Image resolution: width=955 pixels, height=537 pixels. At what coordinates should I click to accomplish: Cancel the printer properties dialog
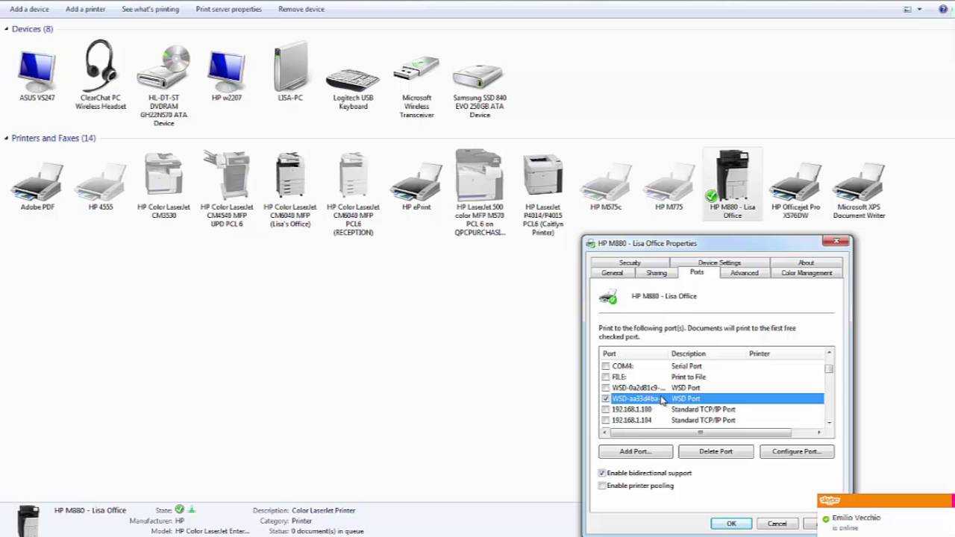(x=777, y=524)
